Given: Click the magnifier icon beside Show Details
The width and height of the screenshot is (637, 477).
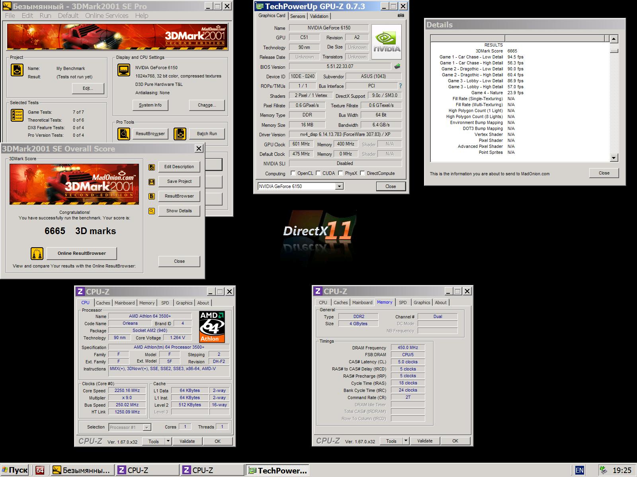Looking at the screenshot, I should point(152,211).
